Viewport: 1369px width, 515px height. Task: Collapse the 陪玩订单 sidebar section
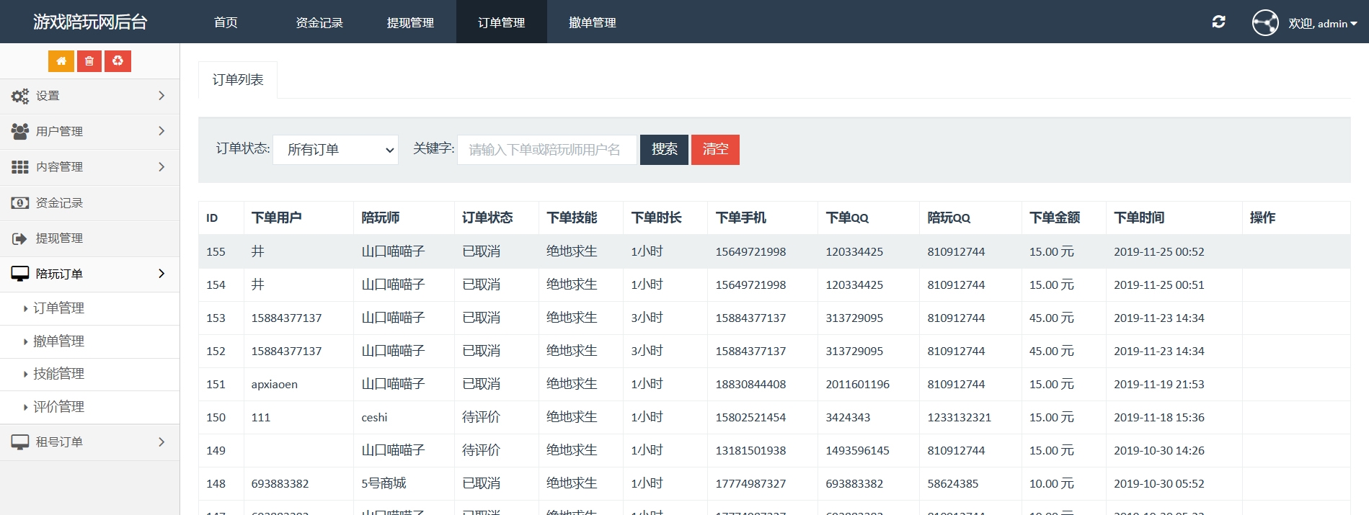(89, 274)
